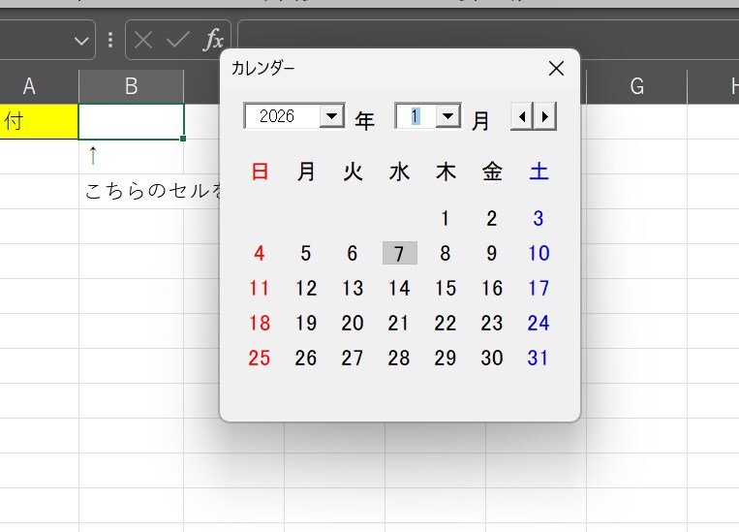Select date 8 in calendar
This screenshot has width=739, height=532.
[x=445, y=253]
